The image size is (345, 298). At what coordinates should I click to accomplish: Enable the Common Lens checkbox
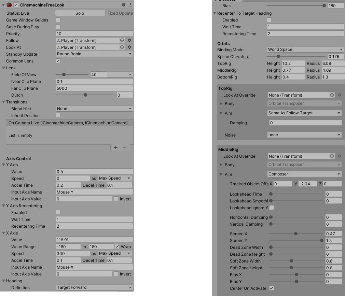(x=58, y=61)
